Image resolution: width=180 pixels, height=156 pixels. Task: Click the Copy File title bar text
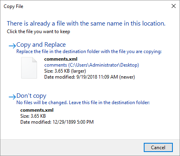(x=14, y=6)
